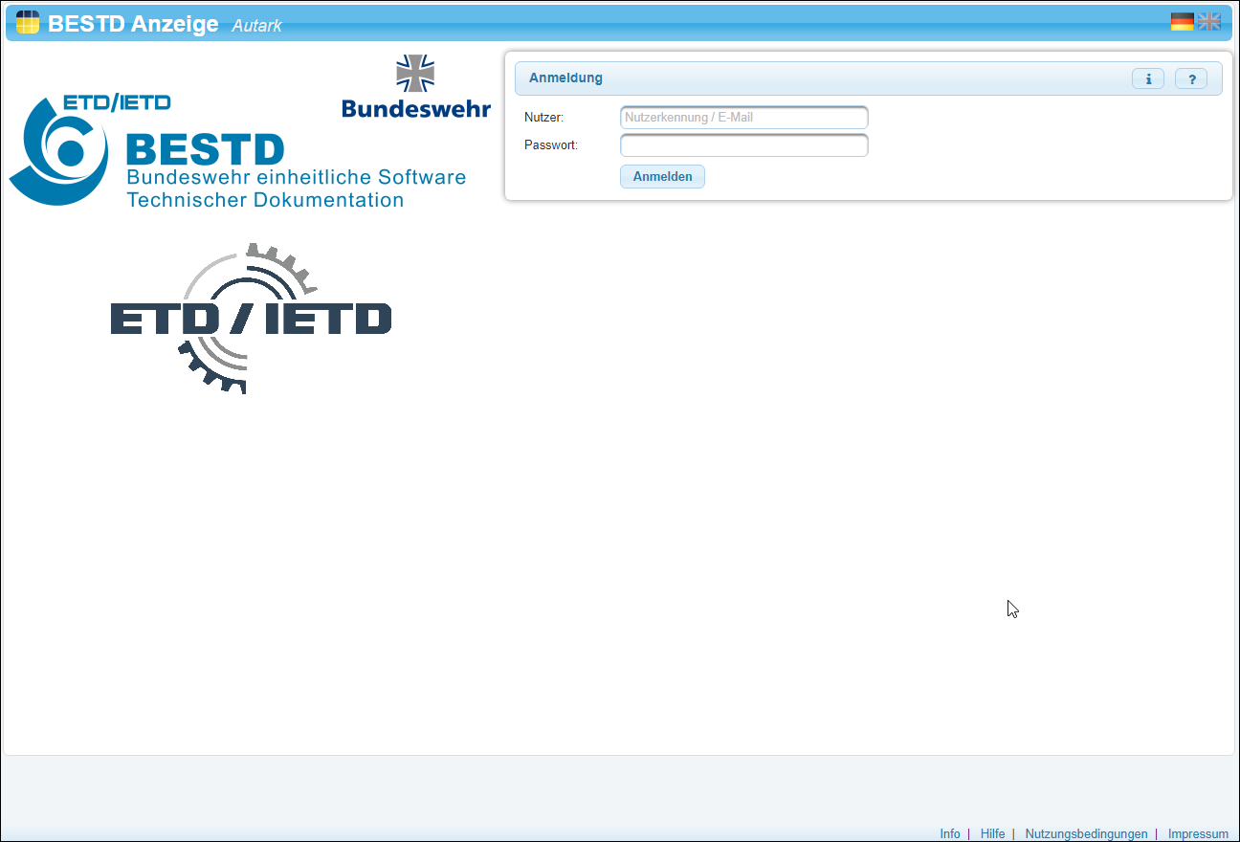
Task: Click the 'Autark' header label
Action: pyautogui.click(x=256, y=26)
